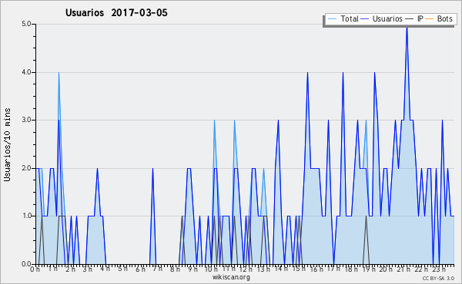Click the '10 h' x-axis label
Screen dimensions: 462x284
click(211, 269)
